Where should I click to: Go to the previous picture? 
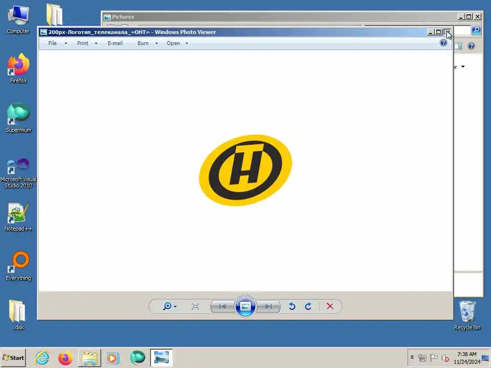pos(222,306)
